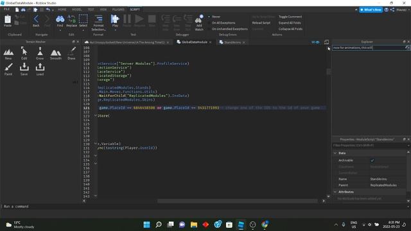Toggle code fold at line 123
Image resolution: width=411 pixels, height=231 pixels.
pos(96,116)
